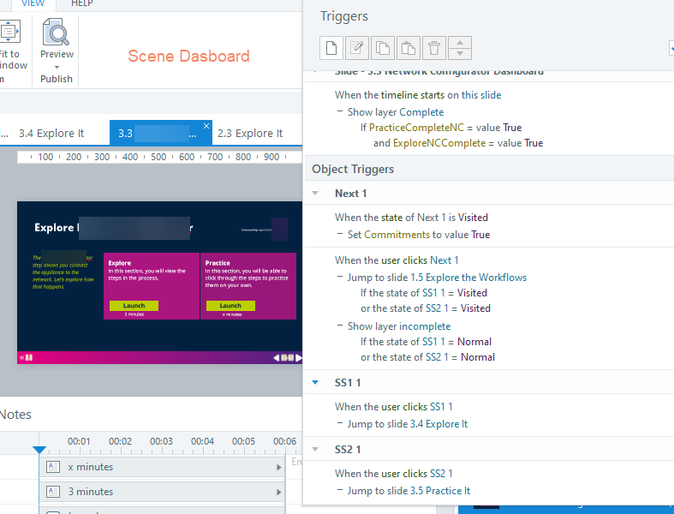Image resolution: width=674 pixels, height=514 pixels.
Task: Edit the selected trigger
Action: point(357,48)
